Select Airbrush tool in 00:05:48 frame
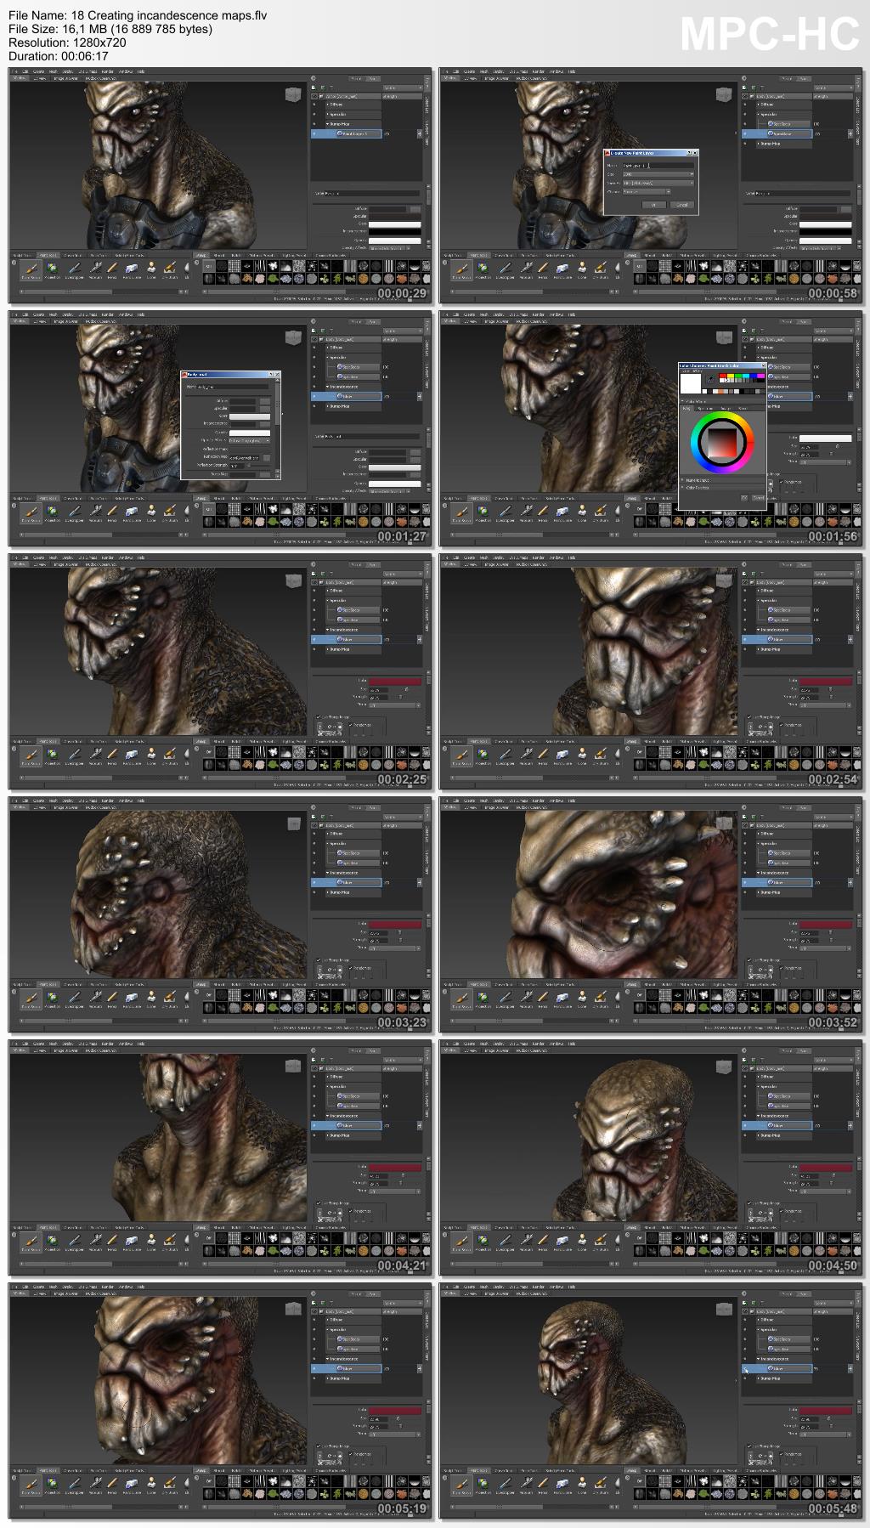Screen dimensions: 870x1528 (526, 1484)
